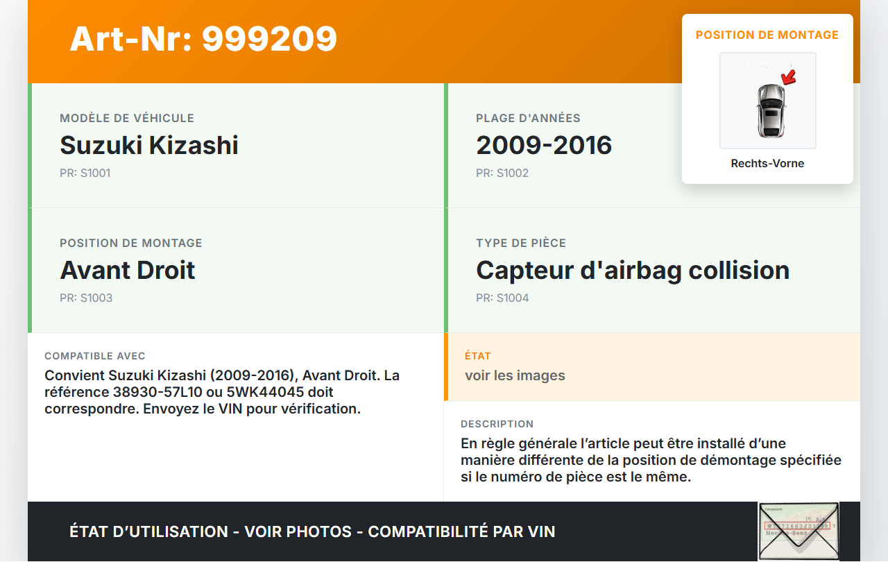Click the ÉTAT label in orange panel
The width and height of the screenshot is (888, 562).
478,356
